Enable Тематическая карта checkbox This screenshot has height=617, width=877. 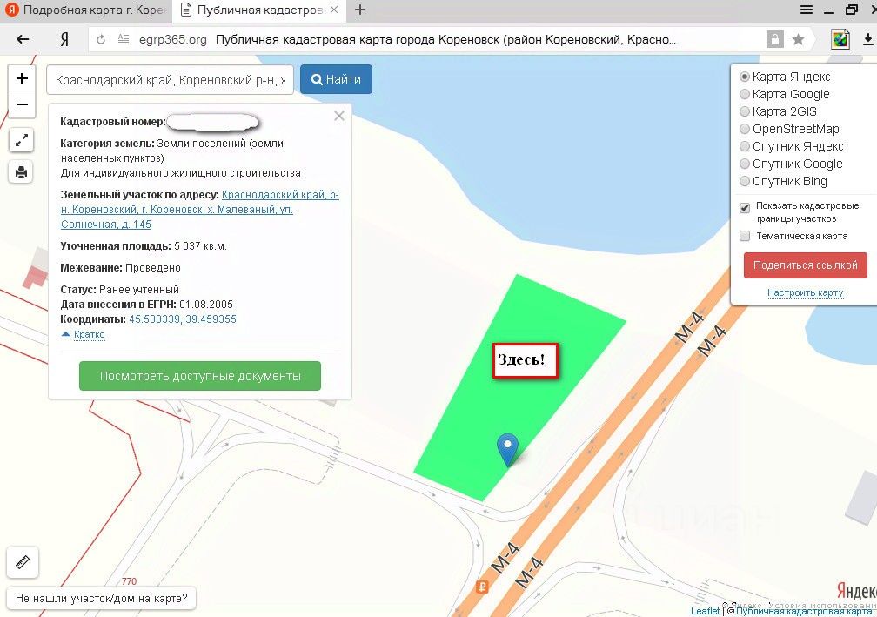click(745, 236)
